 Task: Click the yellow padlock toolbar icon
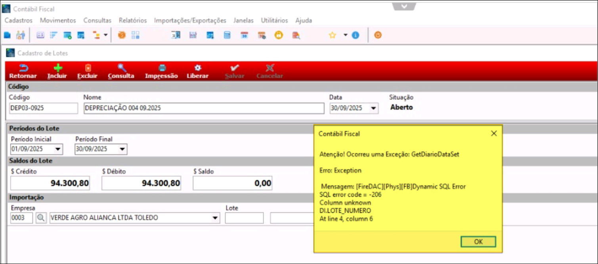279,35
